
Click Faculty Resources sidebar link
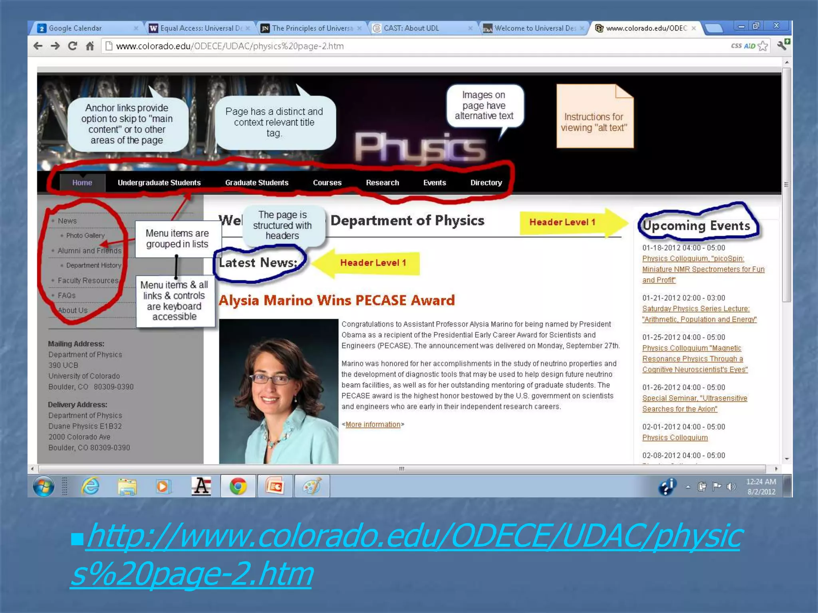point(88,281)
